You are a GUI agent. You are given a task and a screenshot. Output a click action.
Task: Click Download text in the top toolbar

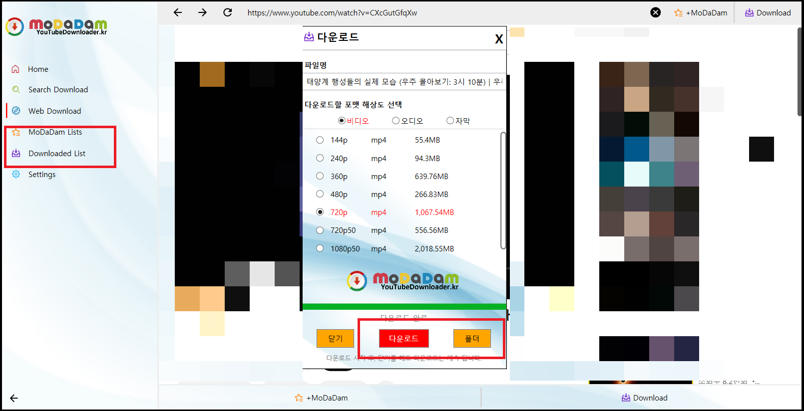[774, 13]
